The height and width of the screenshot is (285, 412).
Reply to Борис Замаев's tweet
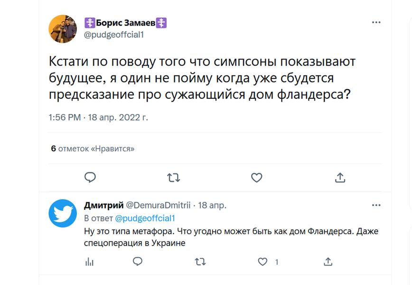pos(90,178)
